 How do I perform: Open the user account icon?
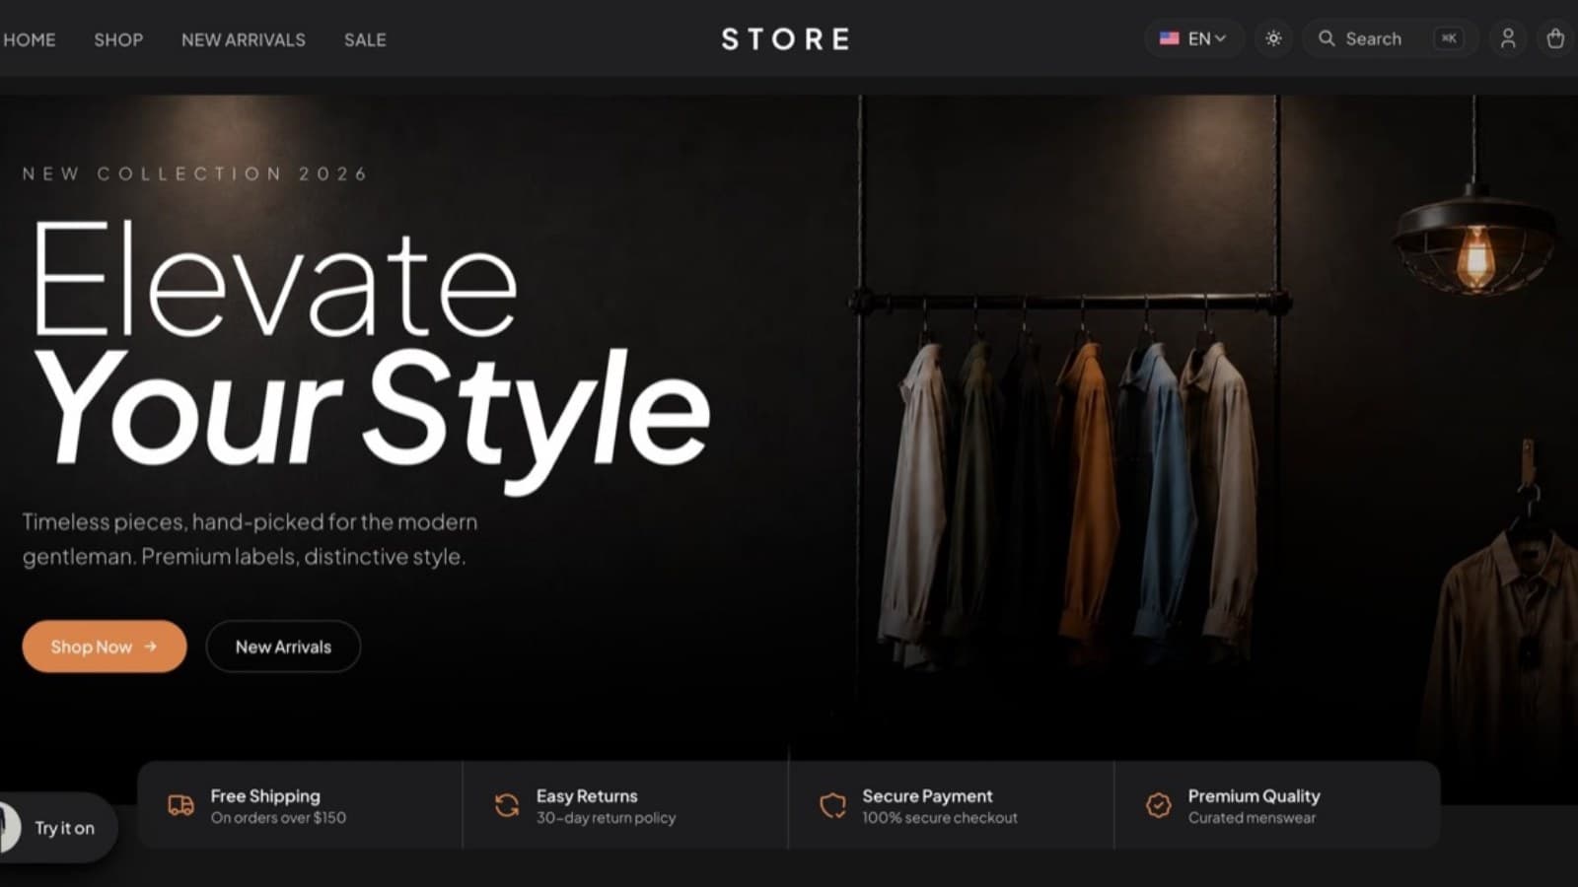(1508, 38)
